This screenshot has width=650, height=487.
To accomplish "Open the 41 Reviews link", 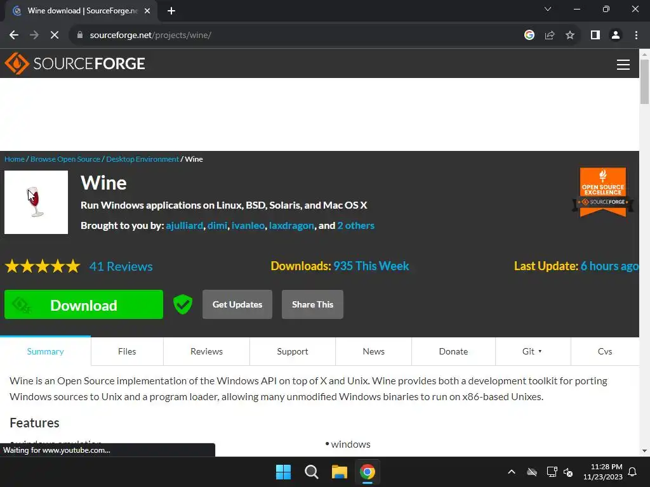I will coord(121,266).
